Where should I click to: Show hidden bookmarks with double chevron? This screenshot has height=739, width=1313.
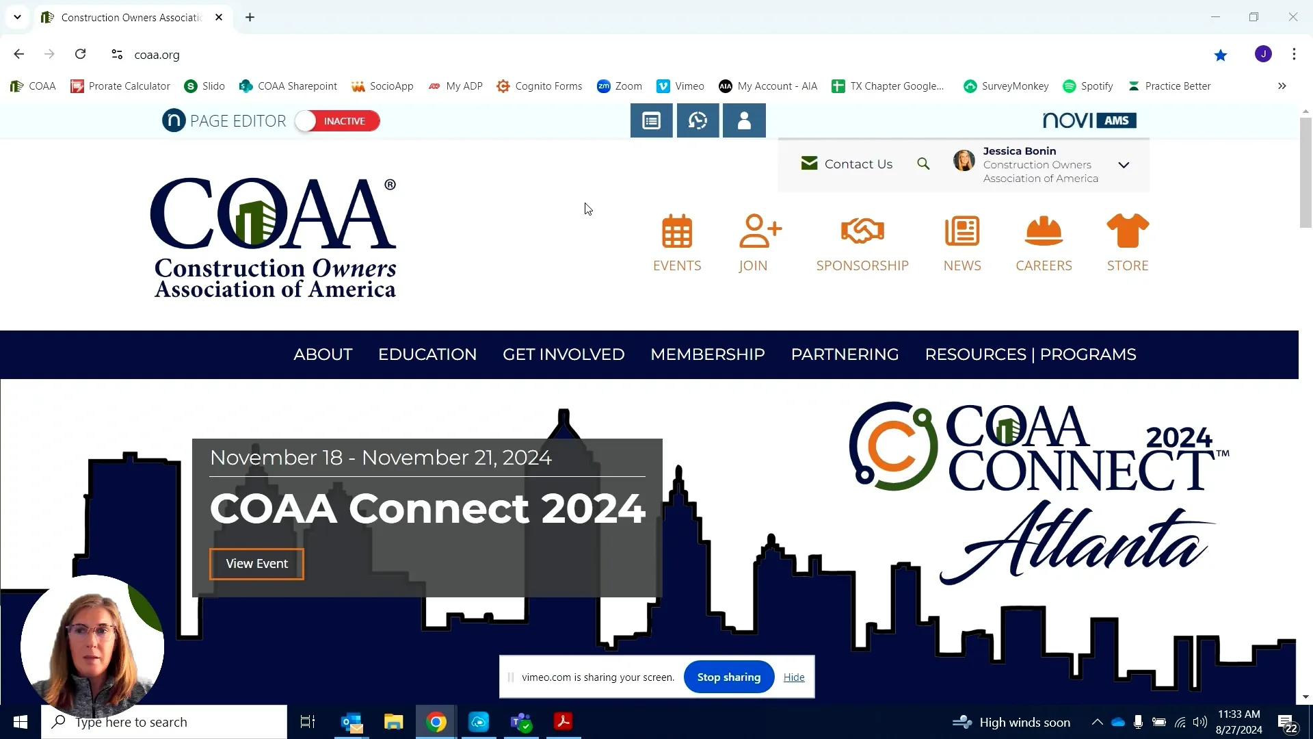pos(1282,86)
